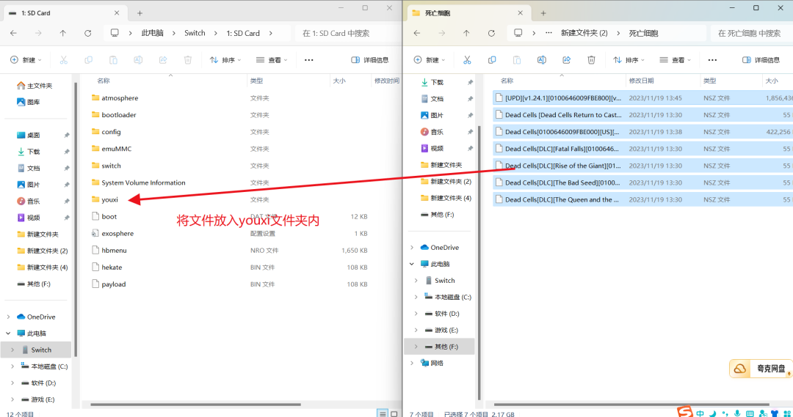793x417 pixels.
Task: Select the 死亡细胞 tab
Action: coord(468,13)
